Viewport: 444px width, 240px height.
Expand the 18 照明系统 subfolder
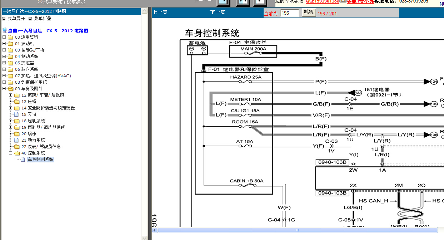pos(10,121)
